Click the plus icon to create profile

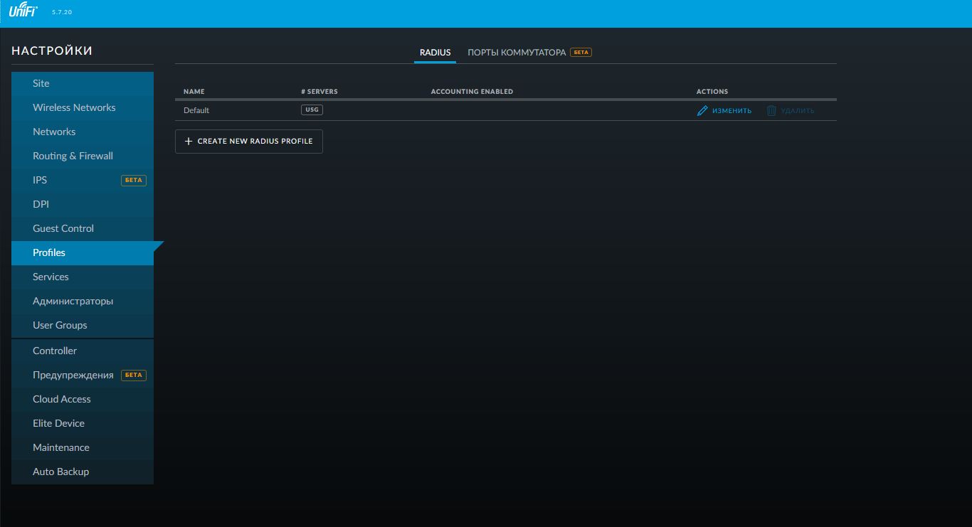click(x=189, y=142)
